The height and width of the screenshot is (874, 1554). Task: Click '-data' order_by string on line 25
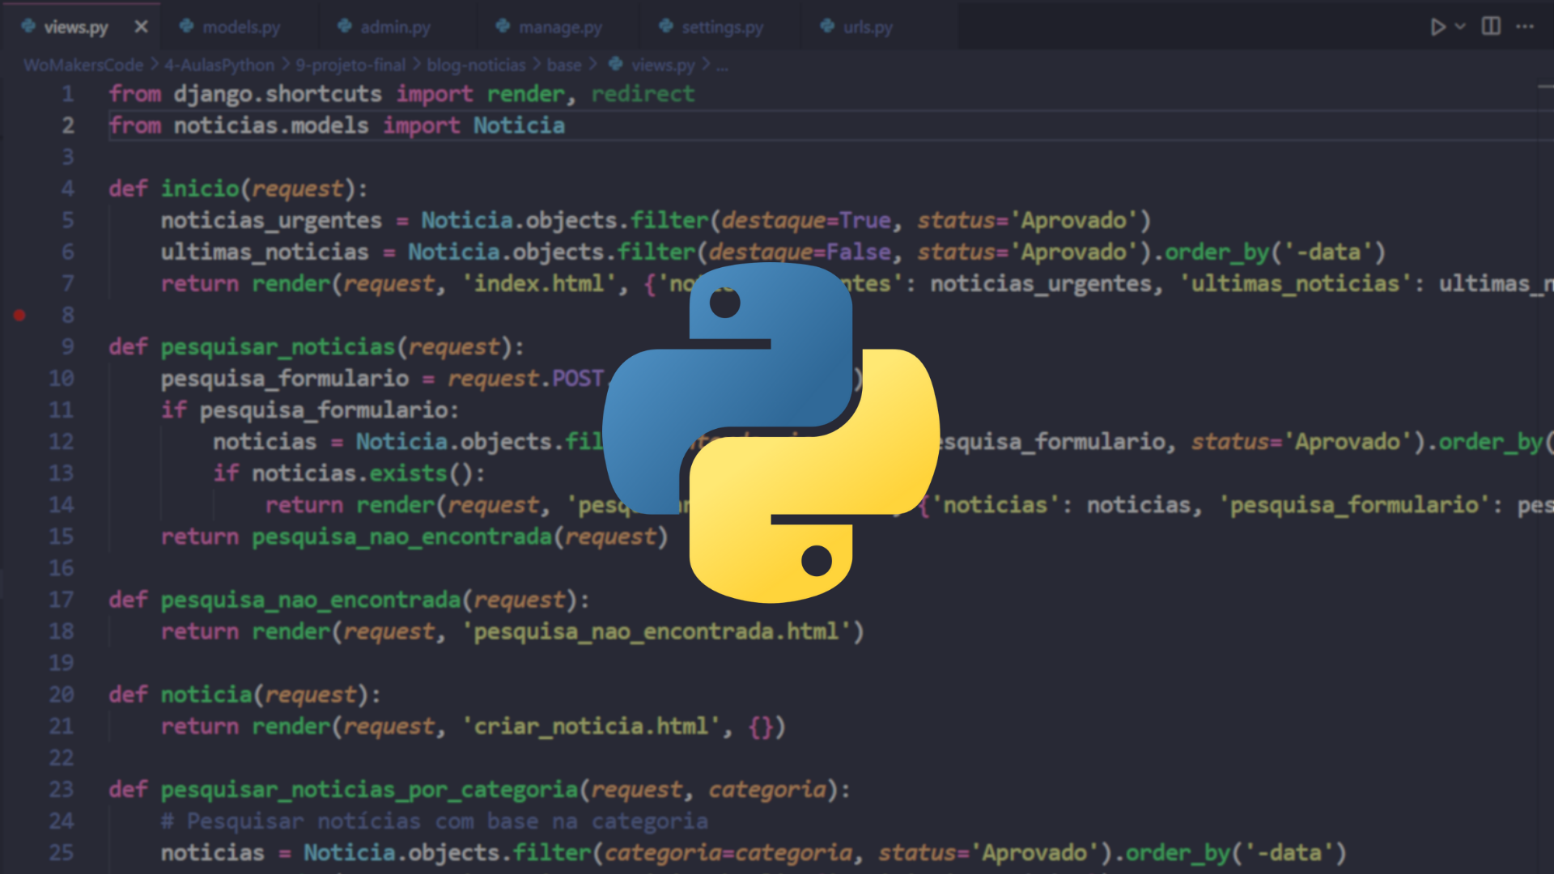point(1289,852)
